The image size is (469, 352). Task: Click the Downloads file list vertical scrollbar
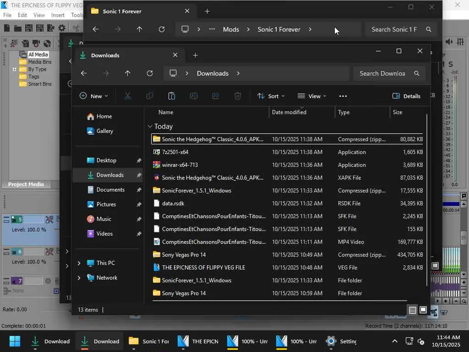tap(427, 200)
